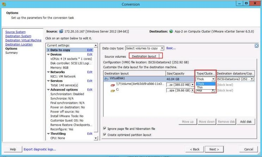Viewport: 262px width, 157px height.
Task: Choose Thin from the disk type list
Action: coord(206,87)
